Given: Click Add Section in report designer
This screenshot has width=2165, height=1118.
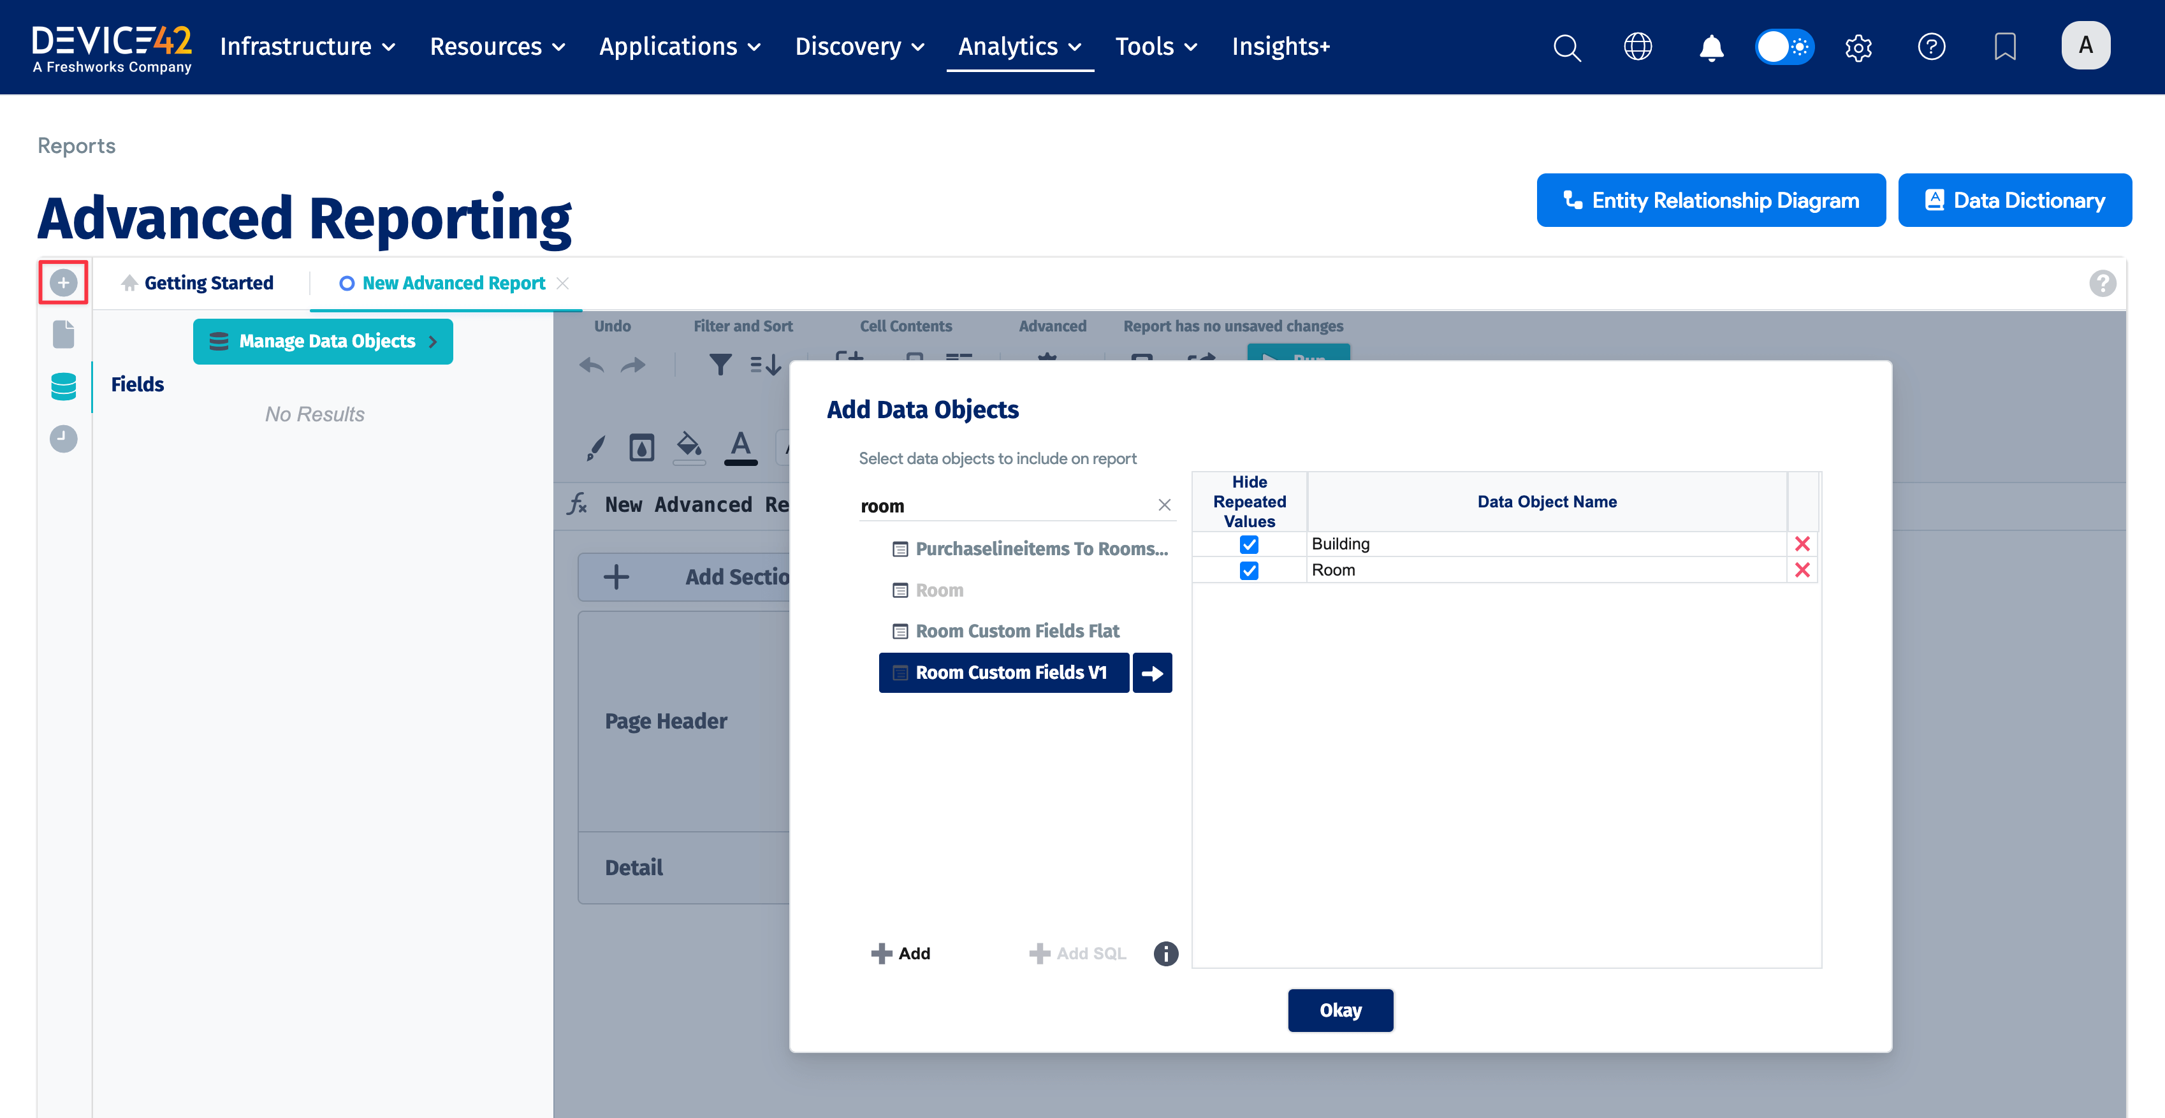Looking at the screenshot, I should (x=683, y=577).
